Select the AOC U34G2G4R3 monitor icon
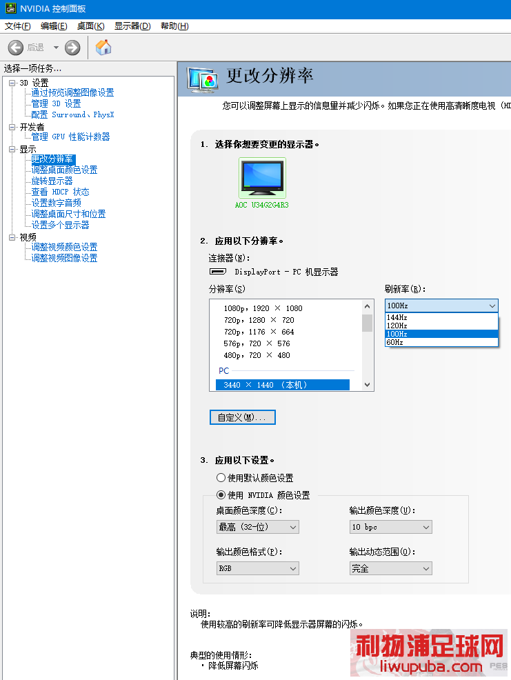The width and height of the screenshot is (511, 680). point(263,178)
